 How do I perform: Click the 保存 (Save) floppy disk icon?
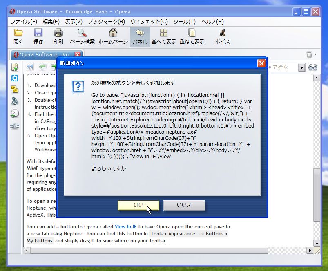(x=38, y=33)
